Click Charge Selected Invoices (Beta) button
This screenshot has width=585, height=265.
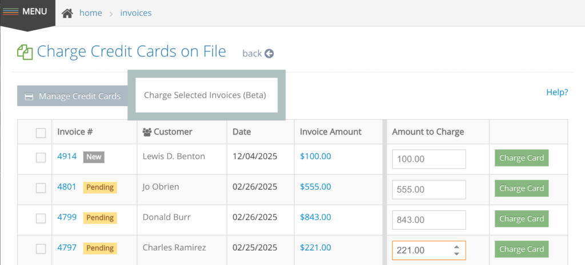click(x=205, y=95)
